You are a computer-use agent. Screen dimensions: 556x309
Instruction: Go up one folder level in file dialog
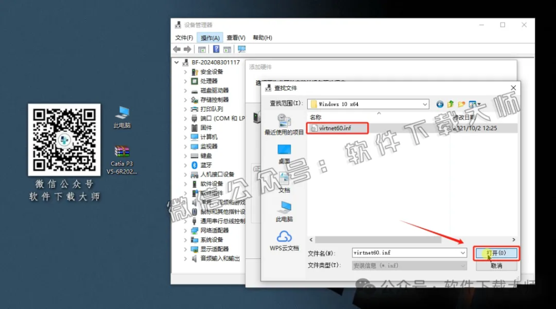[450, 104]
